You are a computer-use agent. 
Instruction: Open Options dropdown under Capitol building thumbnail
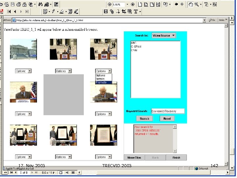coord(23,71)
